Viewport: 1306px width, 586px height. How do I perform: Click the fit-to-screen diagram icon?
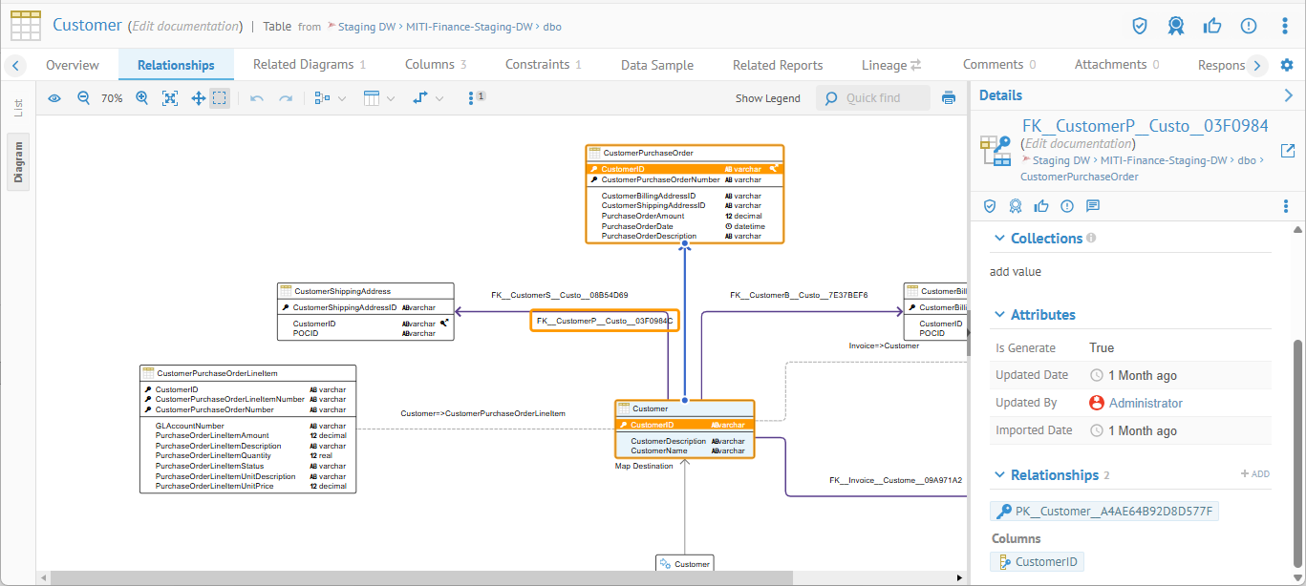click(x=170, y=98)
